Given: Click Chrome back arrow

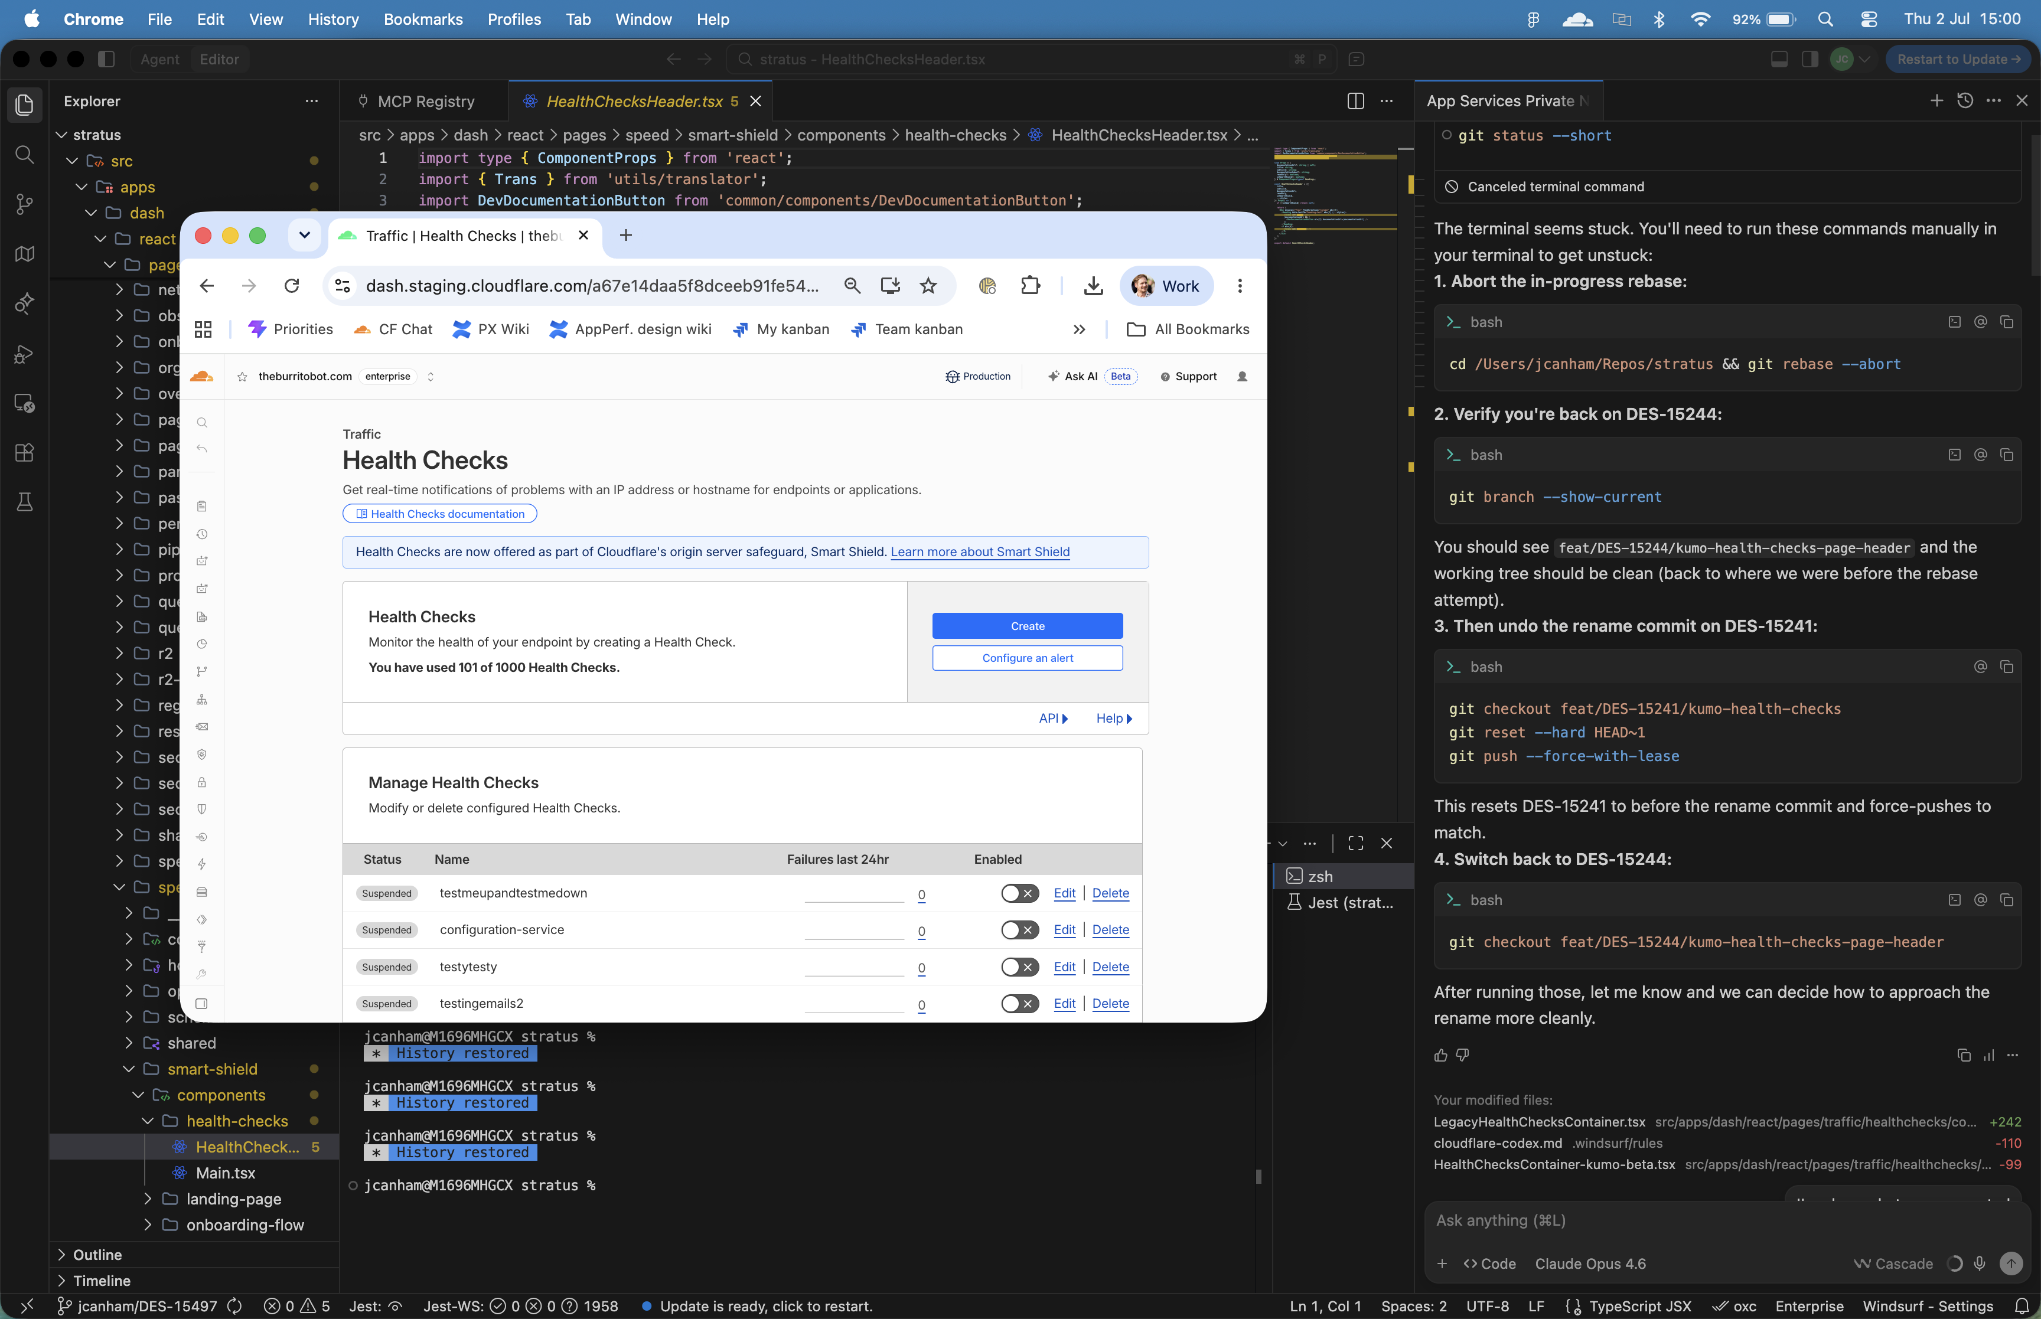Looking at the screenshot, I should pos(207,286).
